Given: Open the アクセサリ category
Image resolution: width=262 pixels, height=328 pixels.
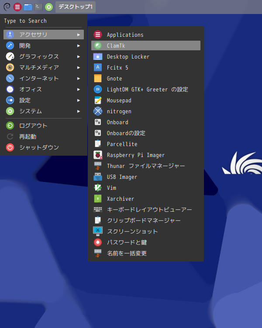Looking at the screenshot, I should pos(44,35).
